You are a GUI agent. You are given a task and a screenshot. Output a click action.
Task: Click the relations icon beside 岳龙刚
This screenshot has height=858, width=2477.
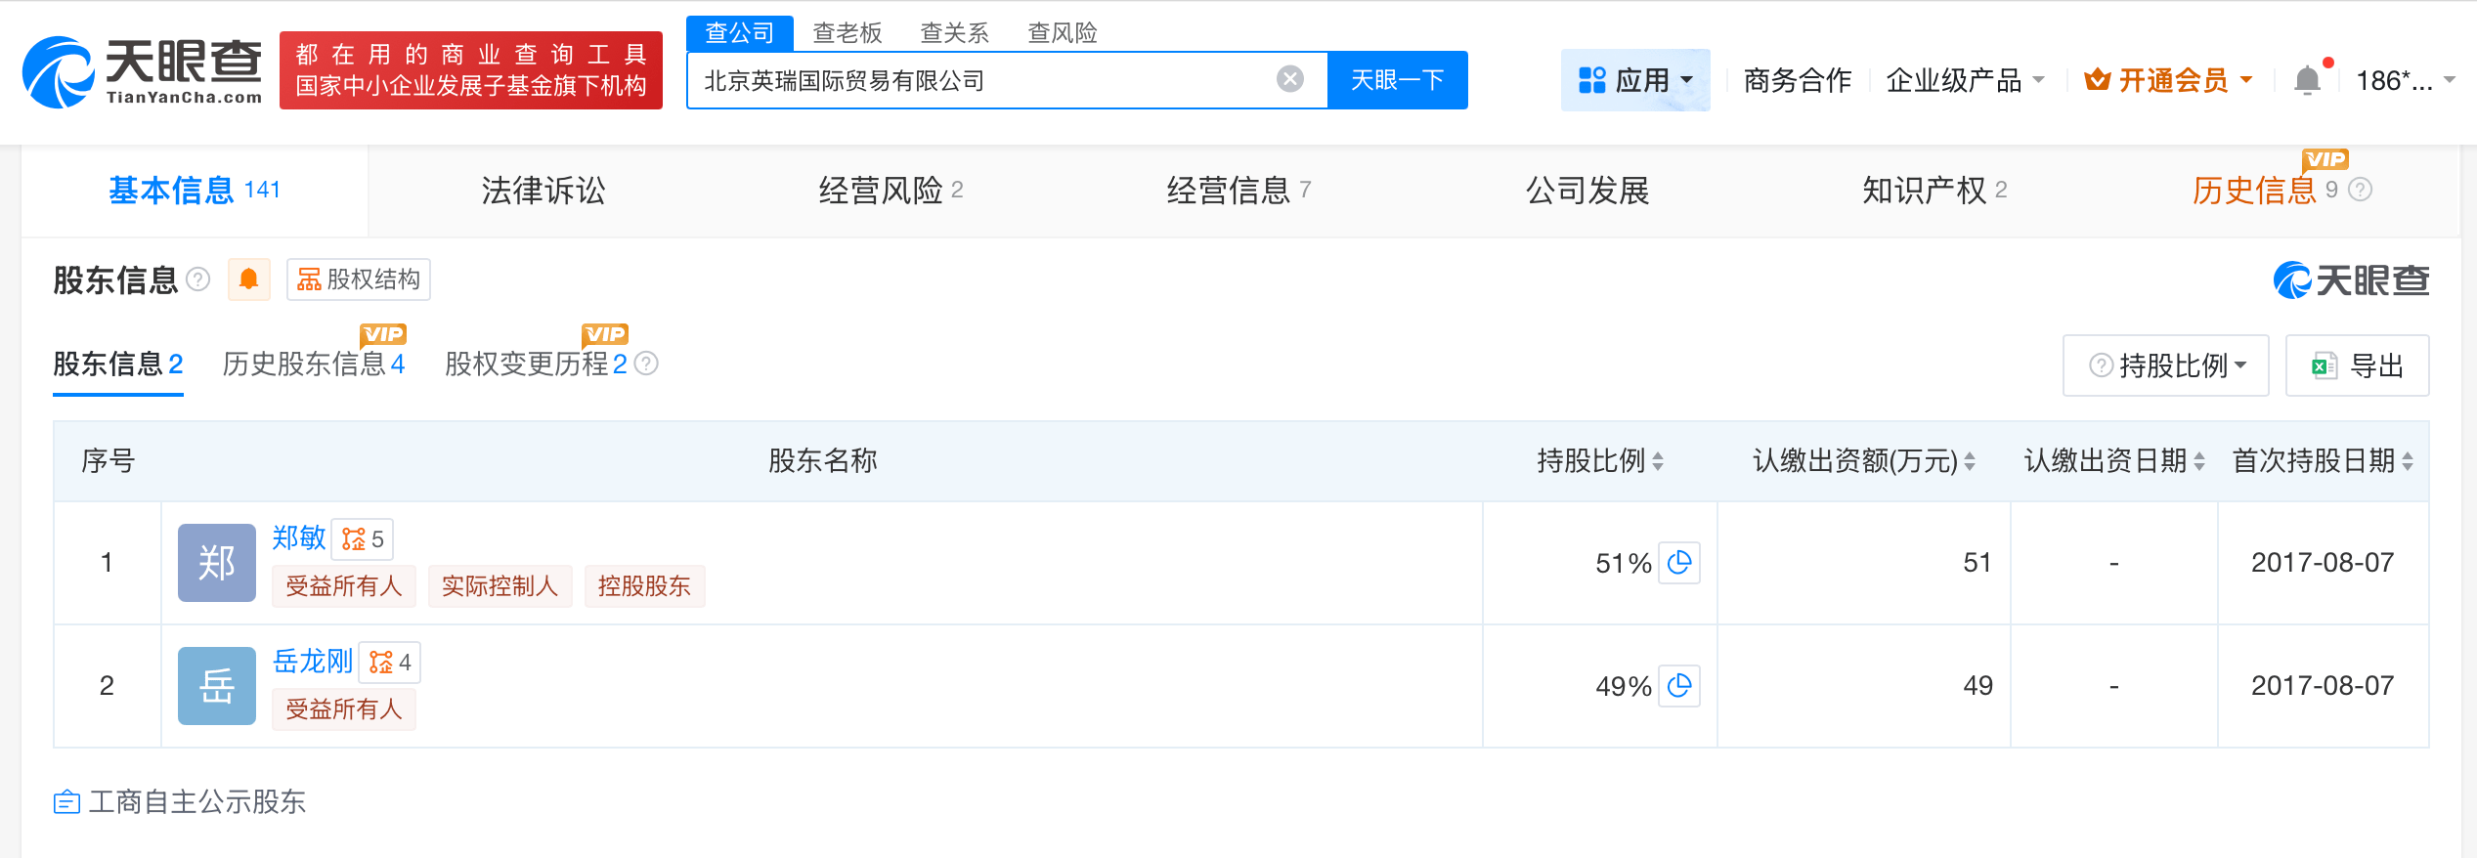coord(390,662)
